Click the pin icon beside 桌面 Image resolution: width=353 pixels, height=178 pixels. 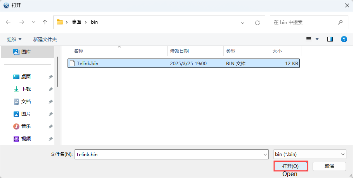pos(50,77)
